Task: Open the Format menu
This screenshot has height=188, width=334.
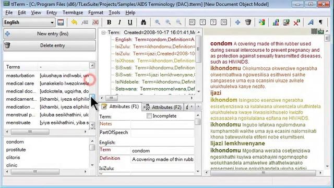Action: [96, 13]
